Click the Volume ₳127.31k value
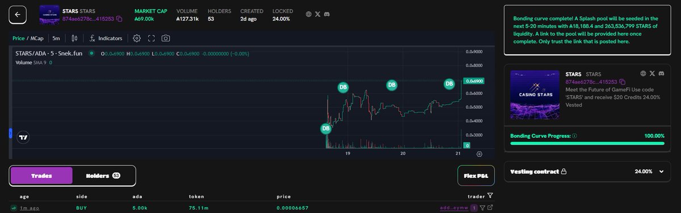 [187, 19]
